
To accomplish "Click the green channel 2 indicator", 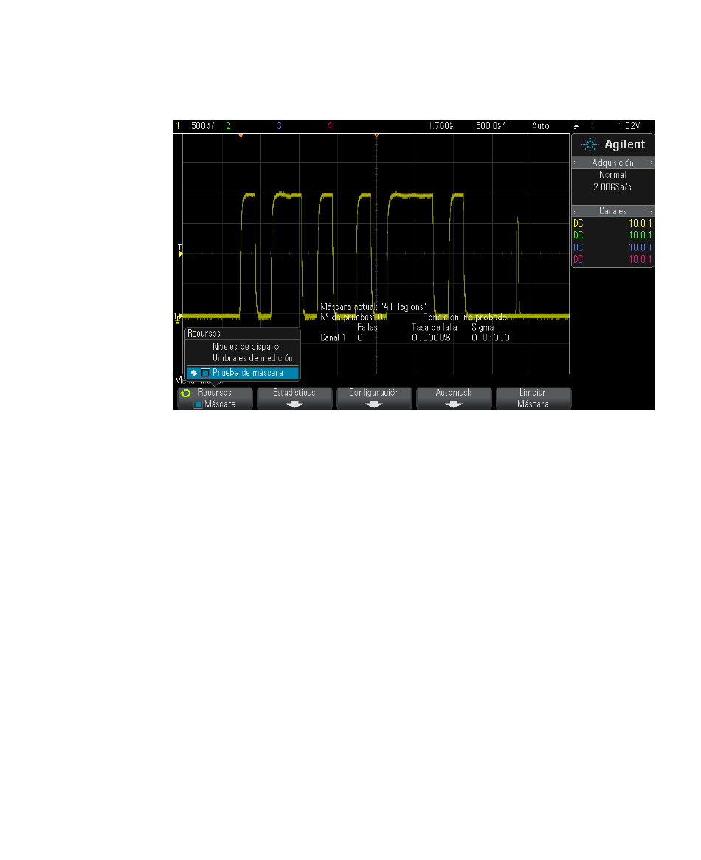I will tap(228, 125).
